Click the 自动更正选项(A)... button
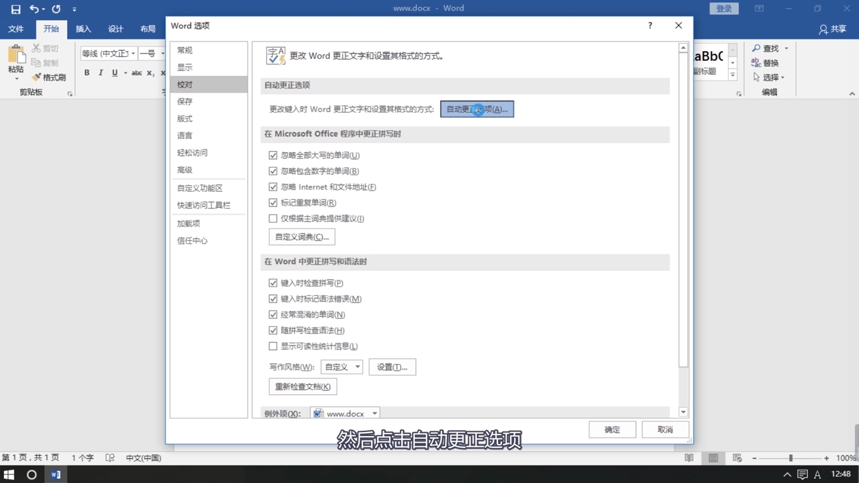Viewport: 859px width, 483px height. 477,109
